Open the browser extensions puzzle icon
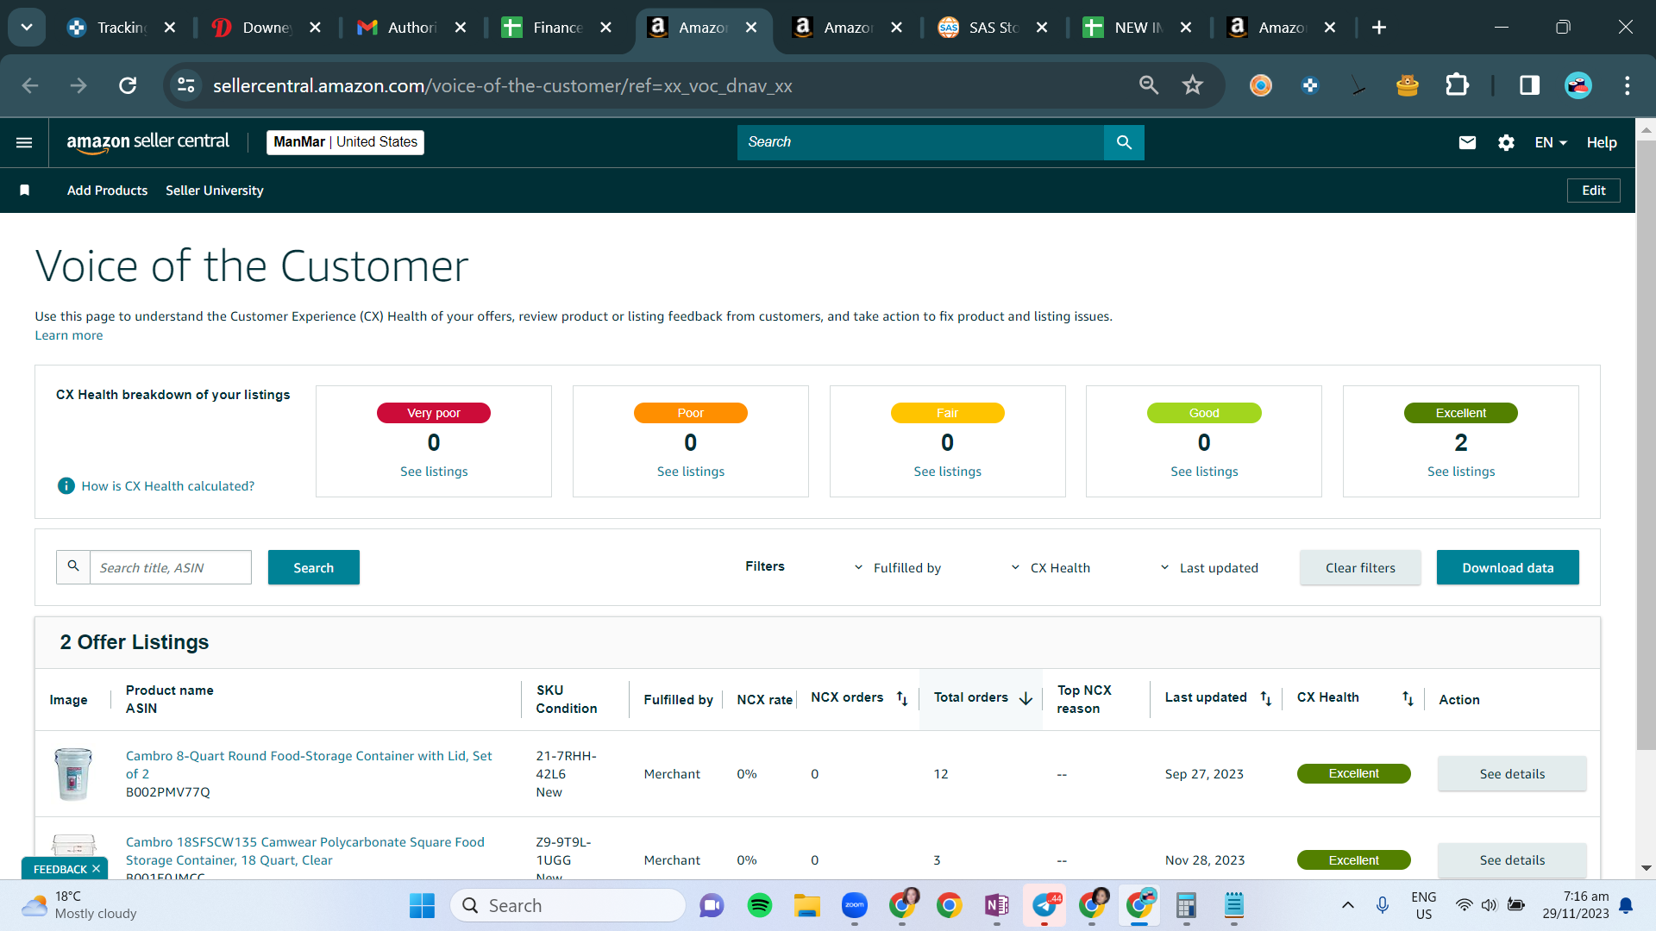Viewport: 1656px width, 931px height. click(x=1457, y=85)
